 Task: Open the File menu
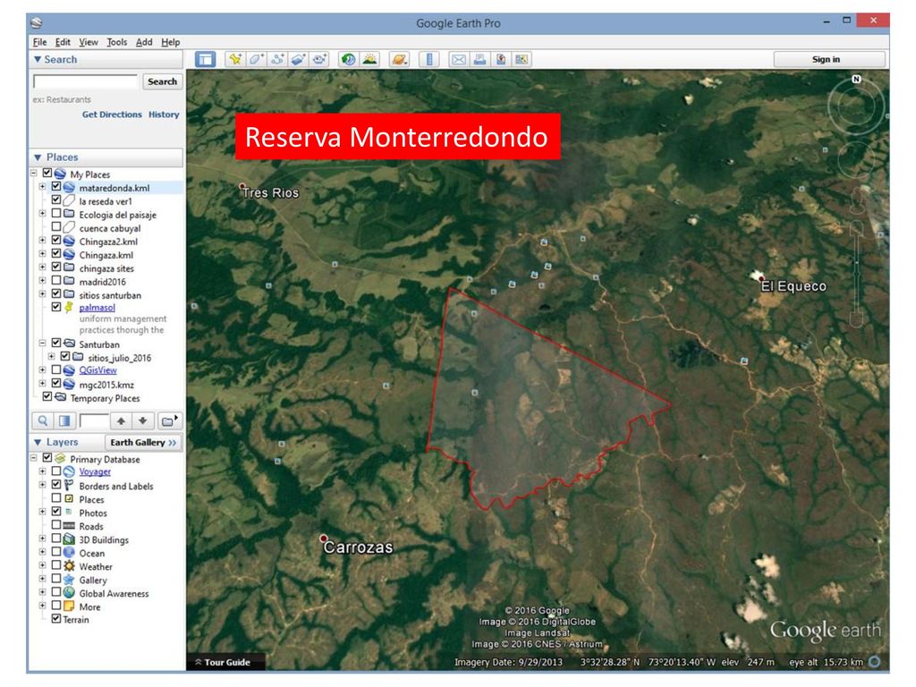[x=39, y=42]
